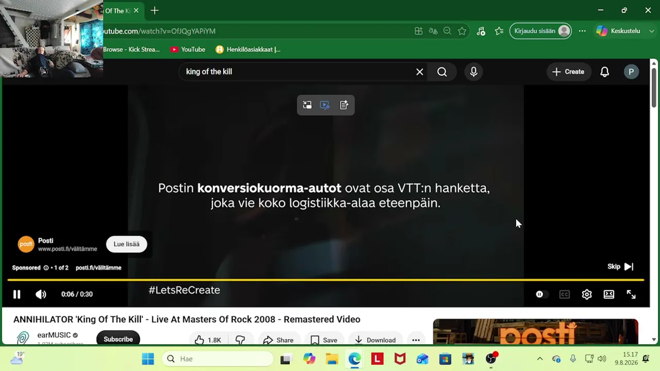Open the YouTube bookmark

click(188, 49)
